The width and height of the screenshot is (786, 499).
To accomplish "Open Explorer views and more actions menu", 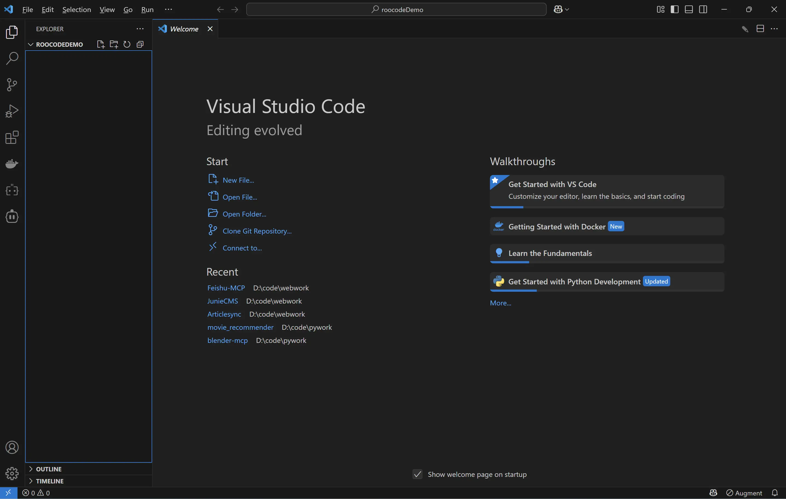I will pyautogui.click(x=140, y=29).
